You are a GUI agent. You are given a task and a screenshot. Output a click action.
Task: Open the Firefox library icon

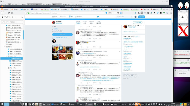[139, 13]
